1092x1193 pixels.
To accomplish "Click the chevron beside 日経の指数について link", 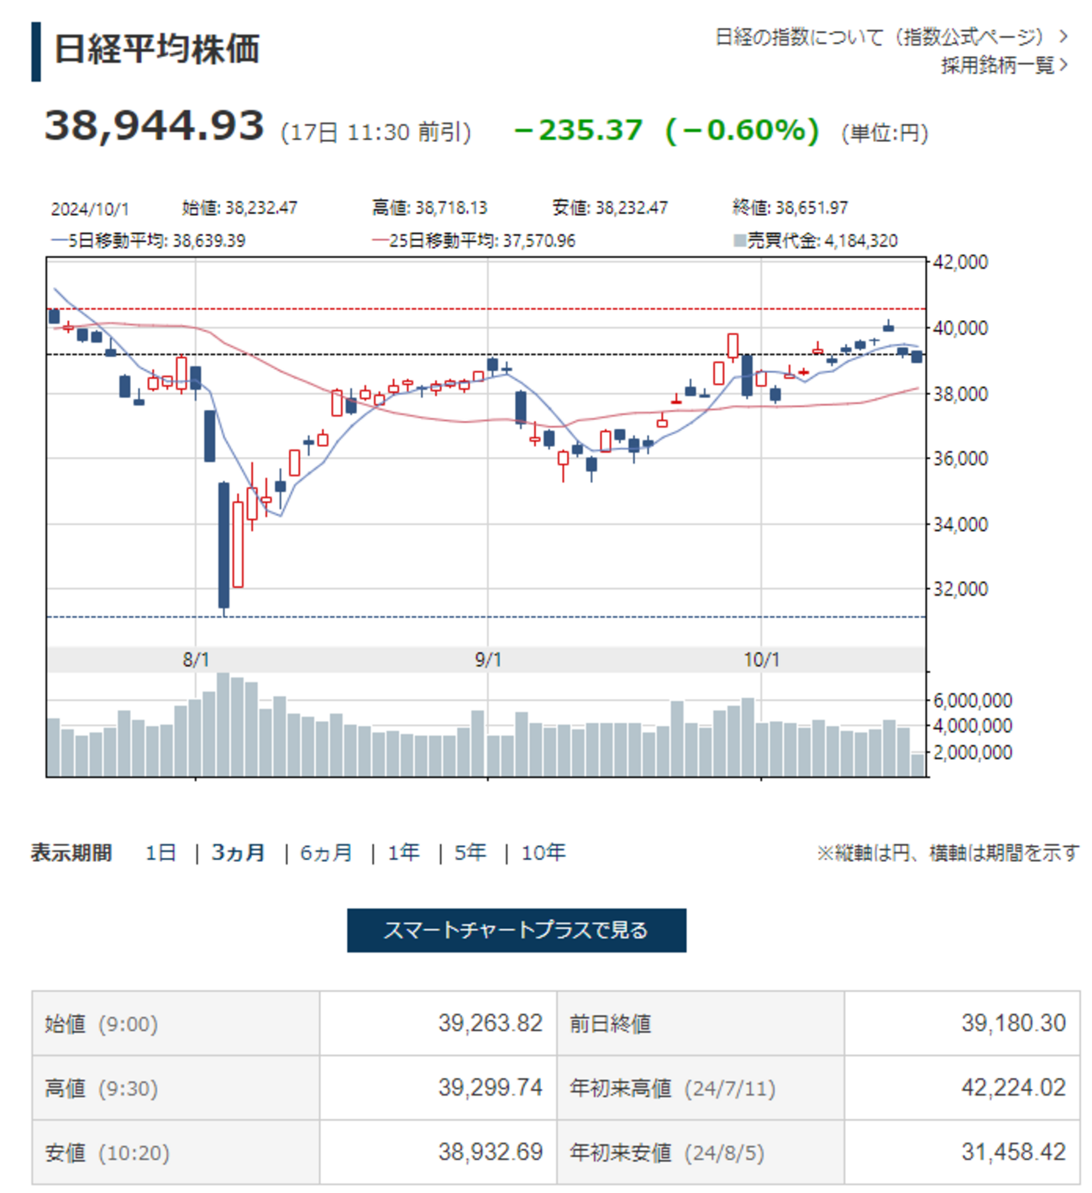I will pyautogui.click(x=1063, y=37).
